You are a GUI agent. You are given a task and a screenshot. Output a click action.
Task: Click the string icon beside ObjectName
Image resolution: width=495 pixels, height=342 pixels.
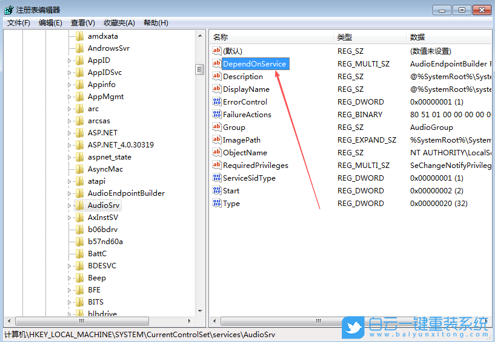(x=216, y=152)
